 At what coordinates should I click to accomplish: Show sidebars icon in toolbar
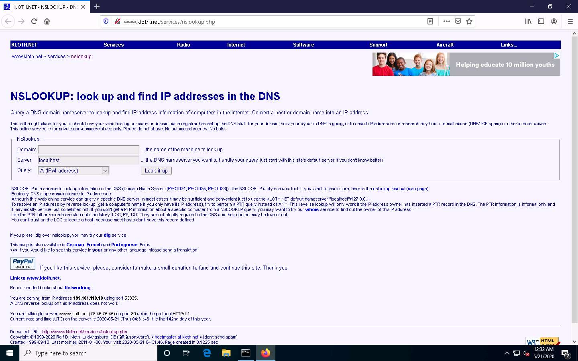coord(541,21)
